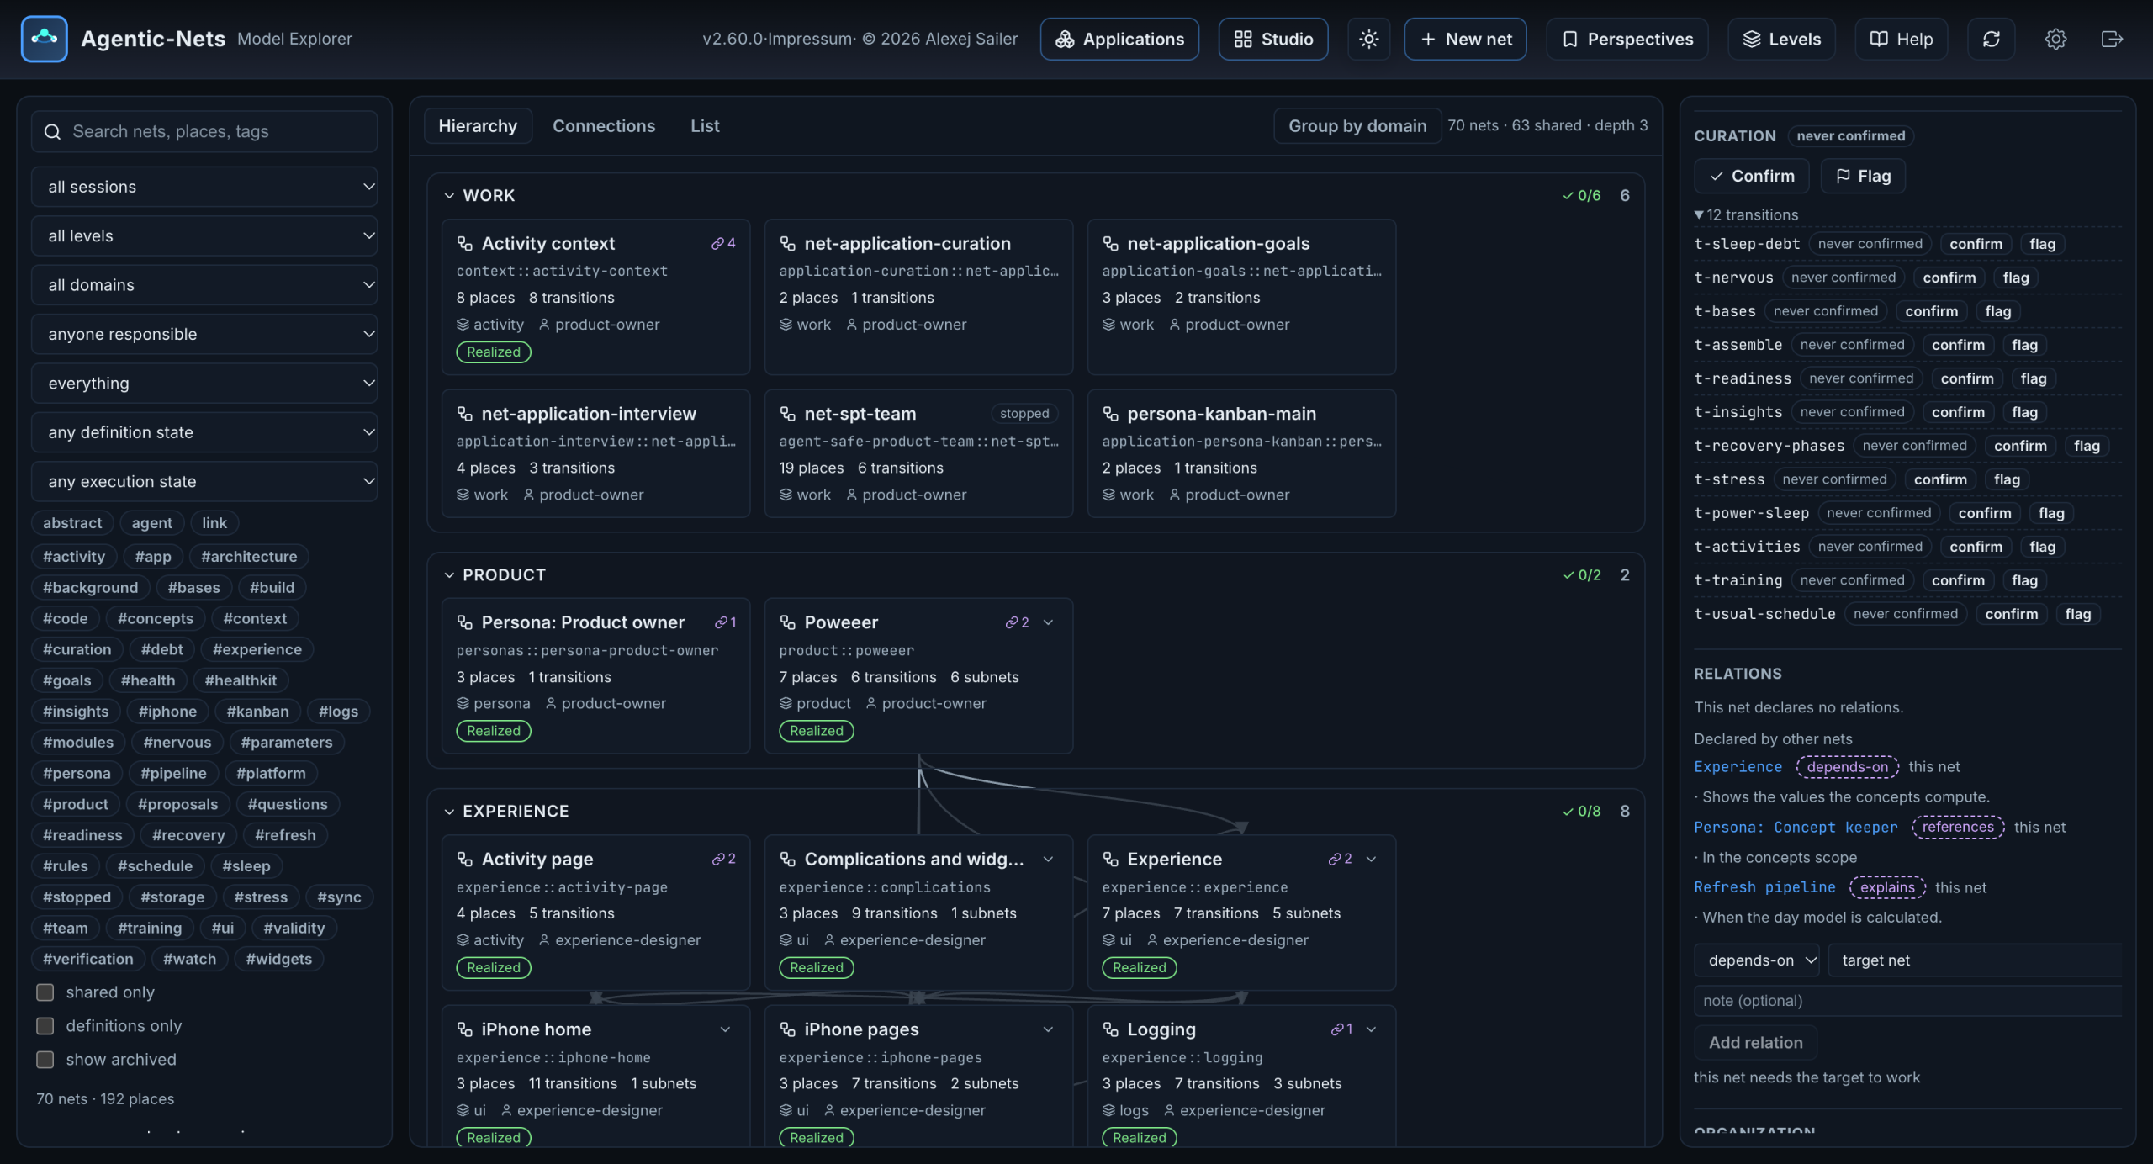Toggle the agent filter chip
The width and height of the screenshot is (2153, 1164).
point(151,523)
